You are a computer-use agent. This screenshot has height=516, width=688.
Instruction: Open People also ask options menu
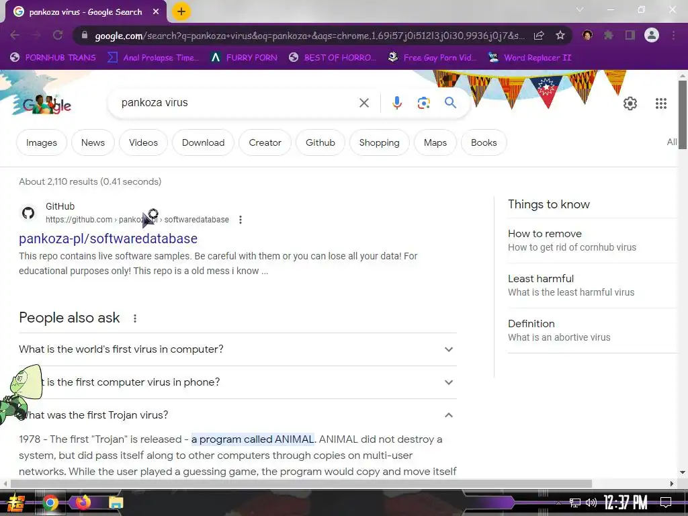tap(134, 318)
